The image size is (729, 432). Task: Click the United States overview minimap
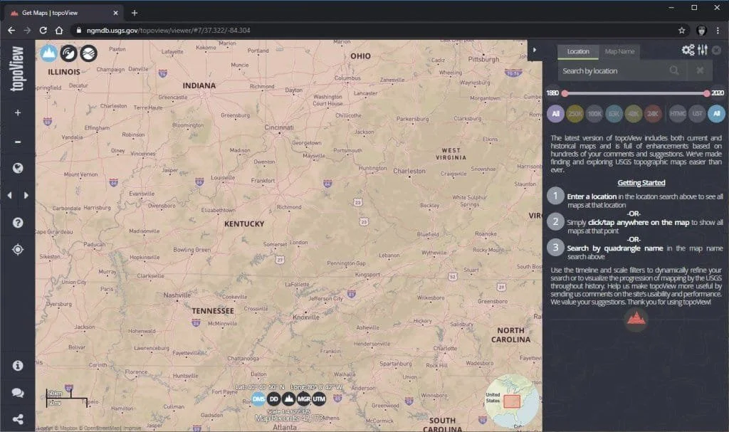pos(512,401)
